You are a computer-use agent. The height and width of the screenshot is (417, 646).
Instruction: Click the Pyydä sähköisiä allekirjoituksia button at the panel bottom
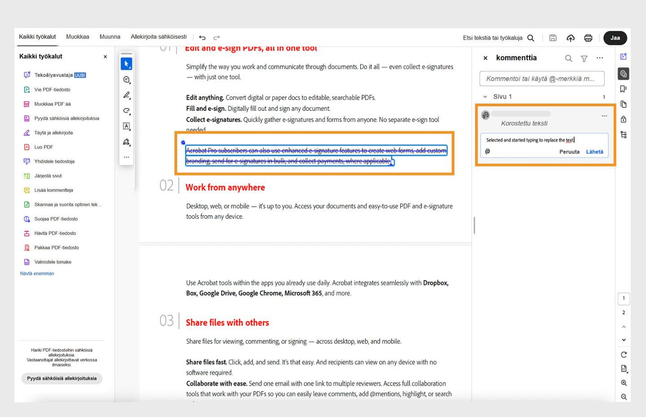click(x=62, y=378)
